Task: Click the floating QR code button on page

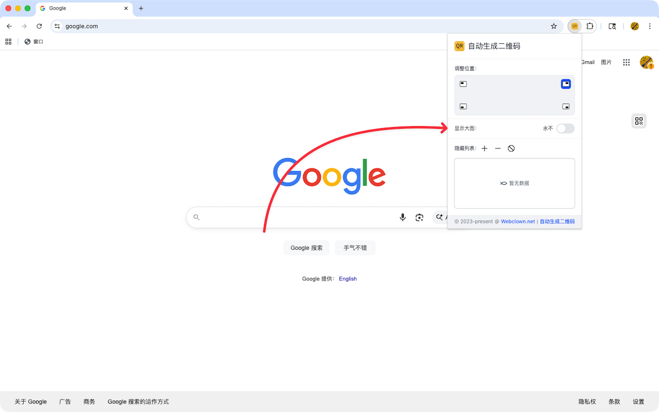Action: 639,121
